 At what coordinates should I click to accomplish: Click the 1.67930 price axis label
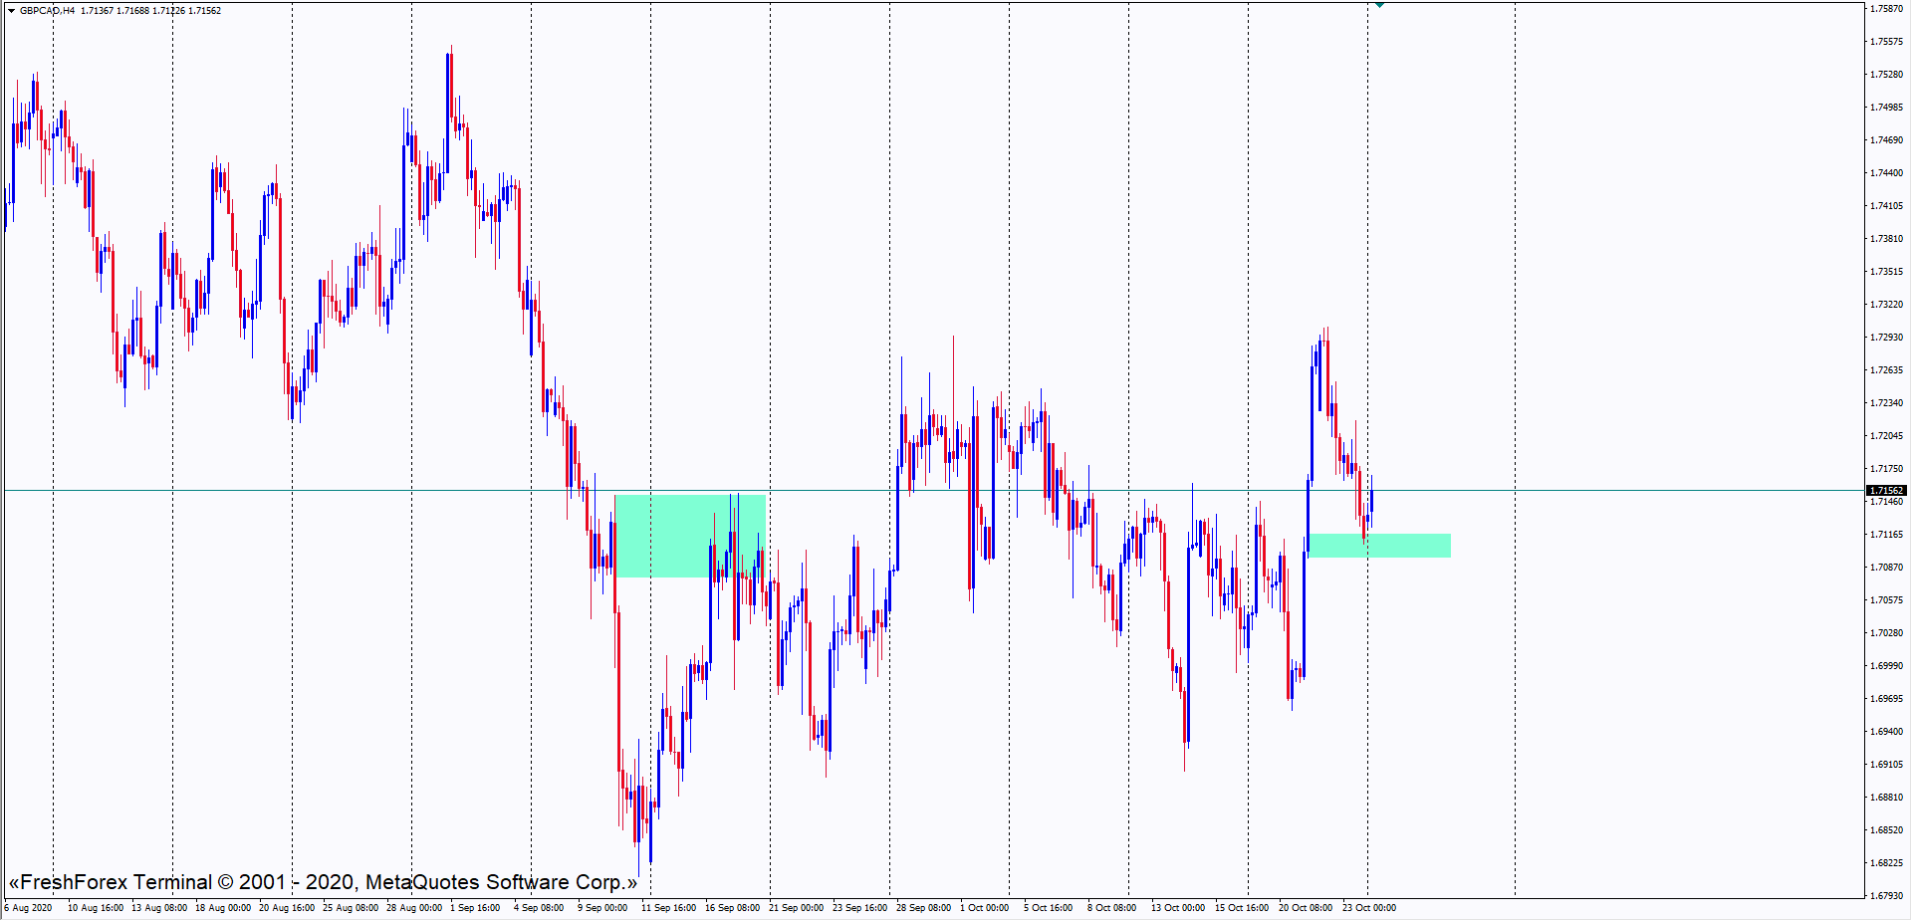pos(1885,896)
